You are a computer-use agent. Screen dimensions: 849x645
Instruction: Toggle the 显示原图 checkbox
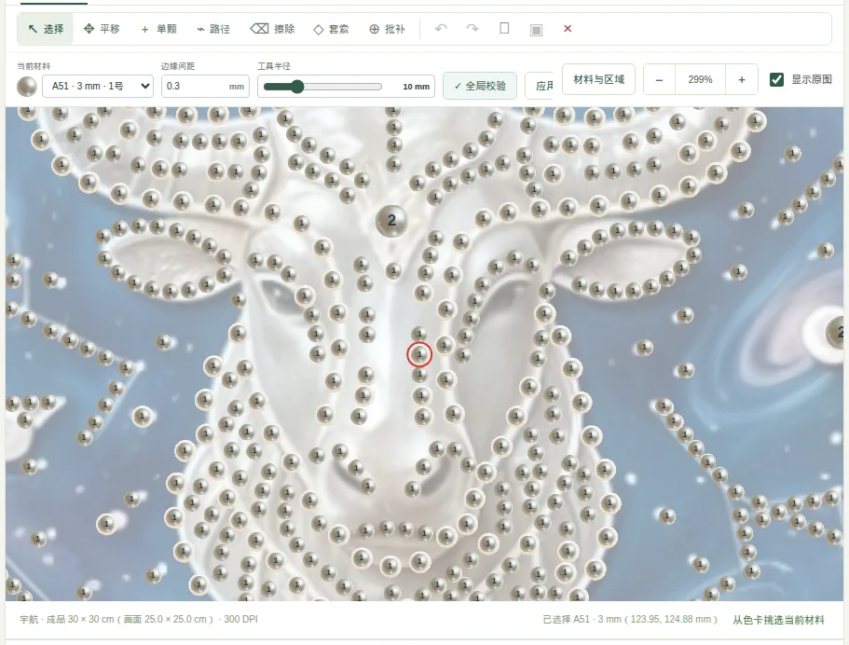coord(776,79)
